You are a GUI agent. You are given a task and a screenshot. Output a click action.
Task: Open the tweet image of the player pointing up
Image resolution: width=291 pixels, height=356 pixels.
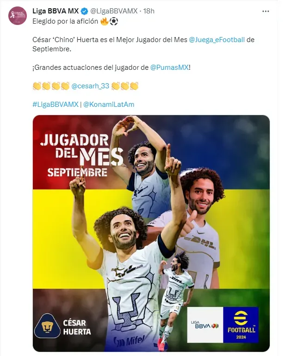click(x=151, y=233)
